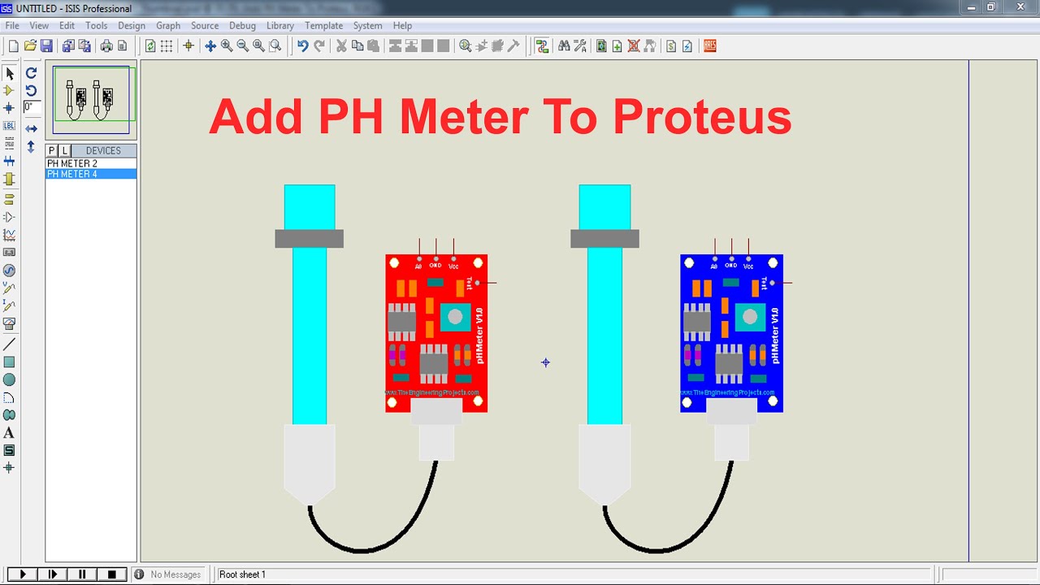Viewport: 1040px width, 585px height.
Task: Select the 2D circle drawing tool
Action: [x=10, y=380]
